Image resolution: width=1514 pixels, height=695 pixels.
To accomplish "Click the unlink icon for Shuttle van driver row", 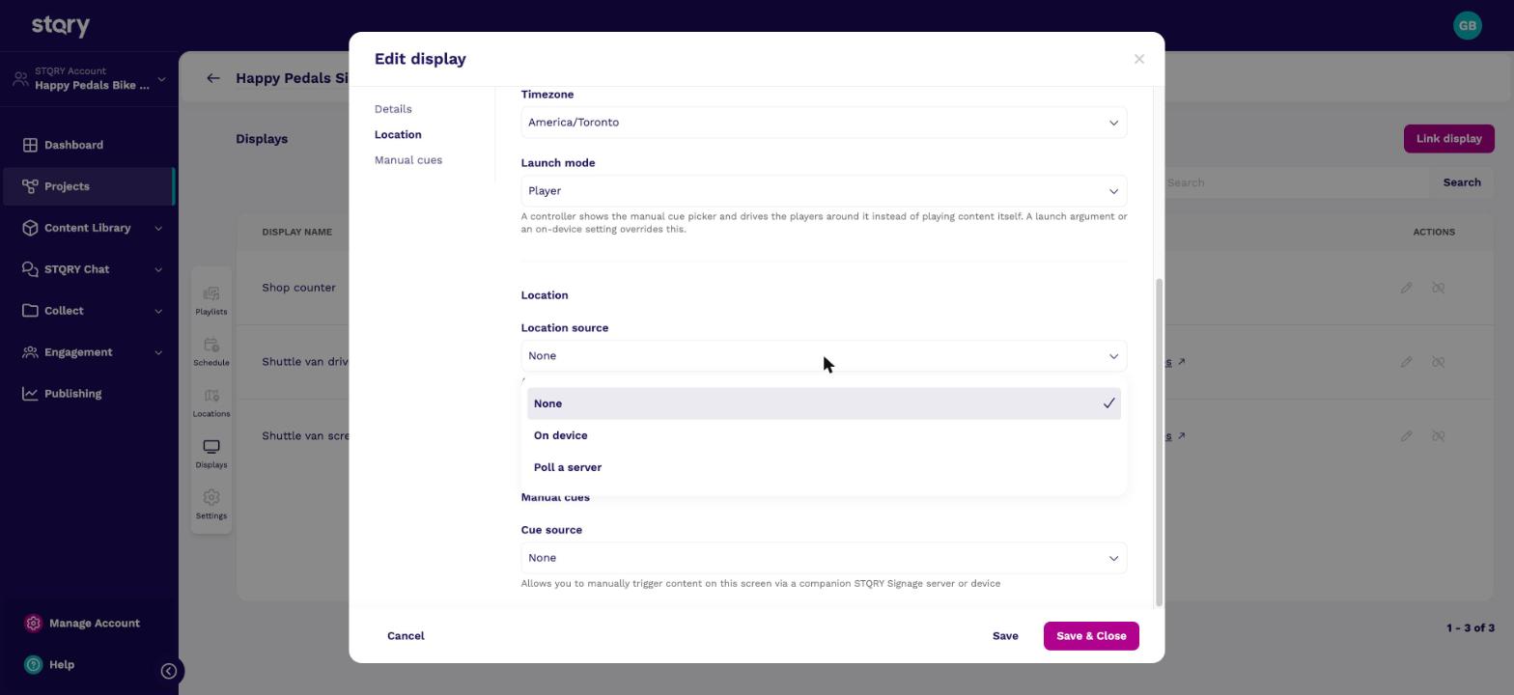I will pos(1439,362).
